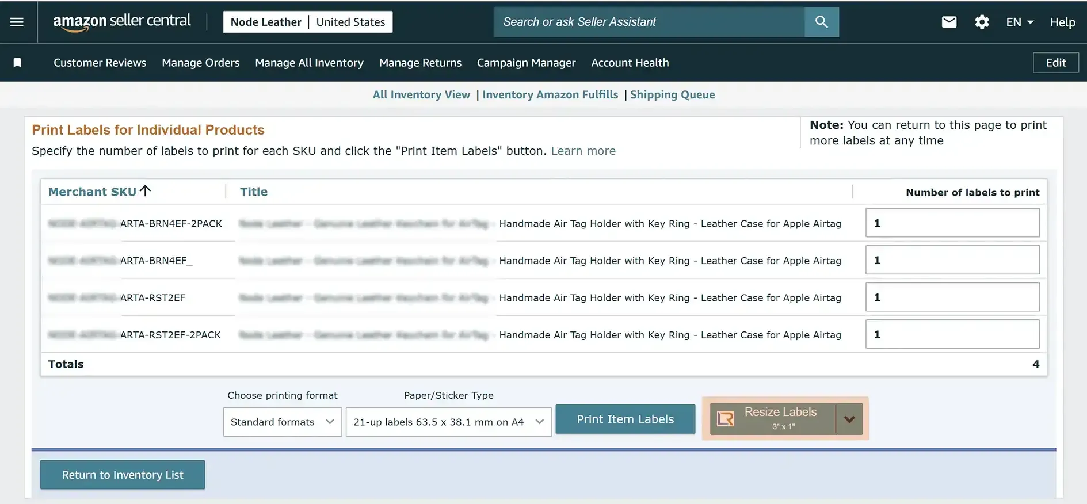Open All Inventory View link
This screenshot has width=1087, height=504.
pyautogui.click(x=421, y=94)
